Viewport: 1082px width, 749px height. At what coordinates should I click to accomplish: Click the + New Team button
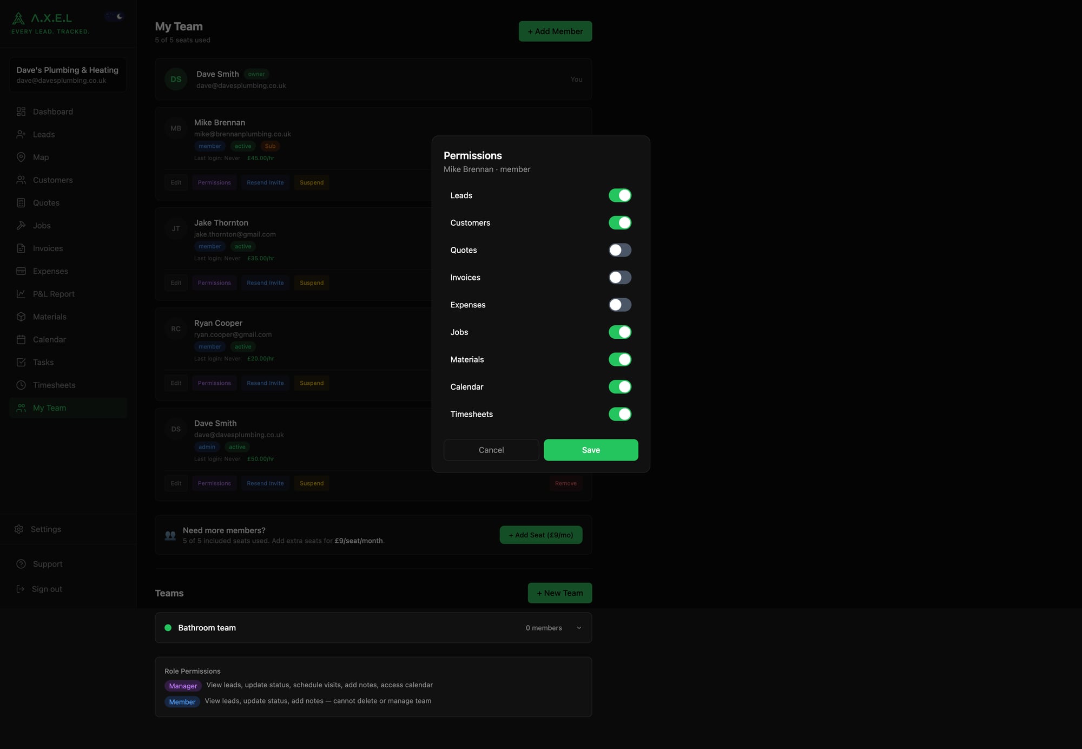pos(559,593)
